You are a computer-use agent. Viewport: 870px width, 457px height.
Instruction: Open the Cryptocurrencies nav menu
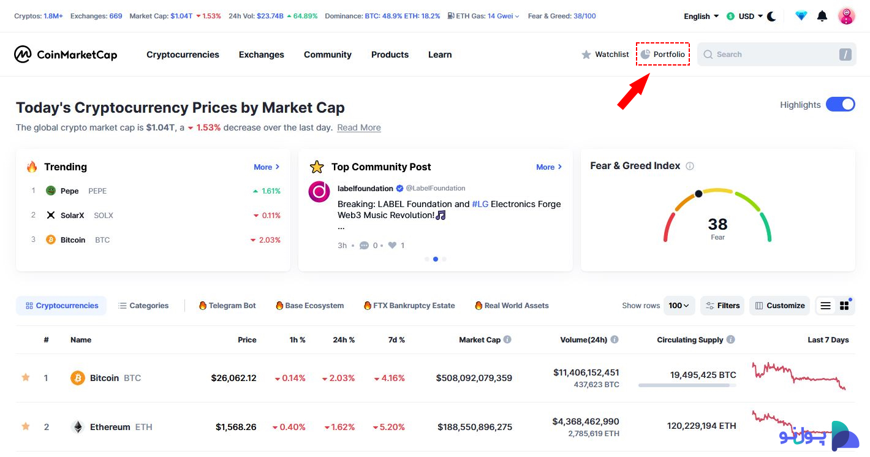pyautogui.click(x=183, y=55)
